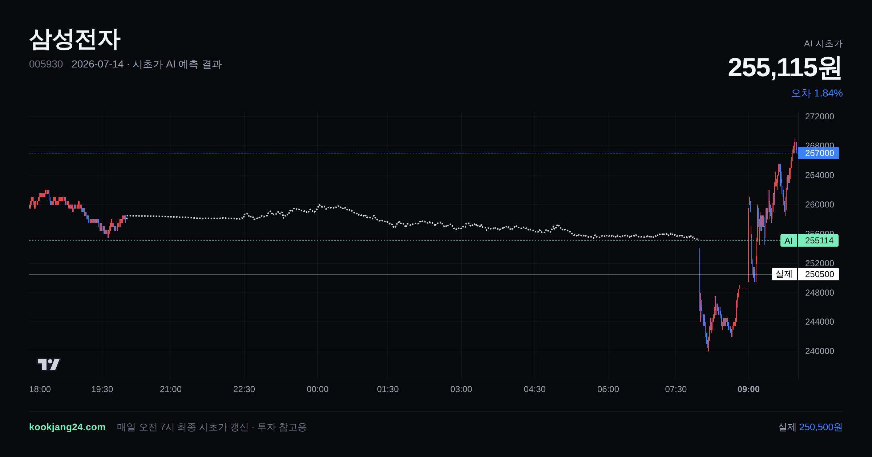Open the kookjang24.com link
Screen dimensions: 872x457
pos(67,427)
